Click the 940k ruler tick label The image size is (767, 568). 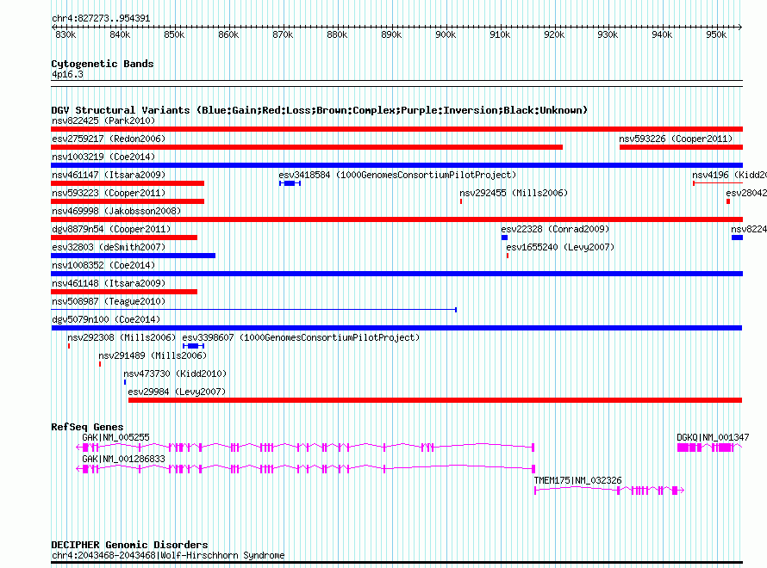[x=662, y=34]
